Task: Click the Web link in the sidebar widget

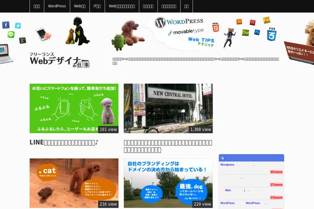Action: pos(228,190)
